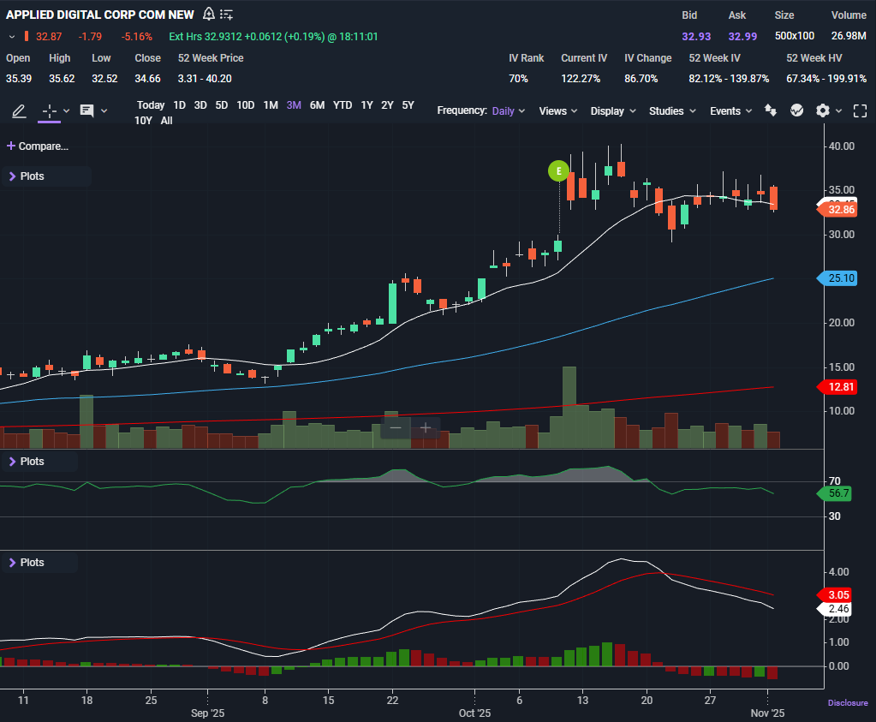Click the Ask price 32.99

742,36
